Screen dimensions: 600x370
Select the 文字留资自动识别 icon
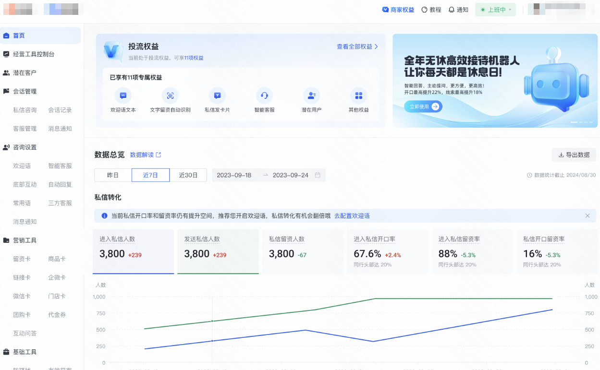coord(171,95)
